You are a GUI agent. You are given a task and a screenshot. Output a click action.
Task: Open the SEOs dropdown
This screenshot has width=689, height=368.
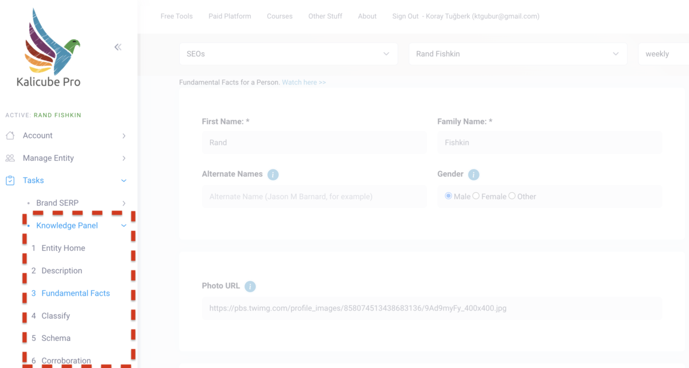[288, 54]
